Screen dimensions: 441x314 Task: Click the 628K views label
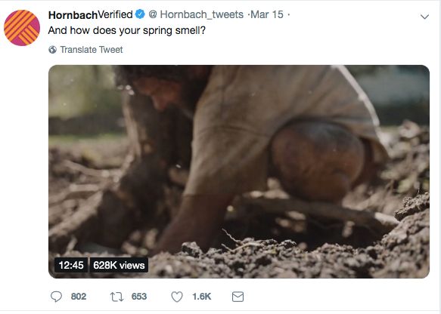point(119,265)
